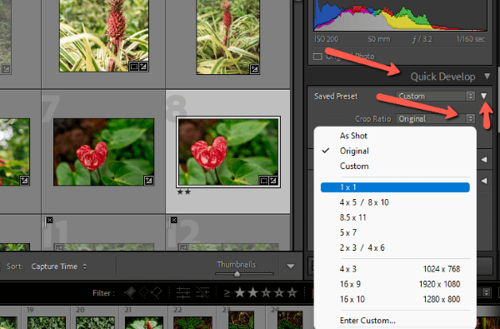Click adjustments badge on second pineapple photo
The height and width of the screenshot is (329, 500).
pos(254,68)
